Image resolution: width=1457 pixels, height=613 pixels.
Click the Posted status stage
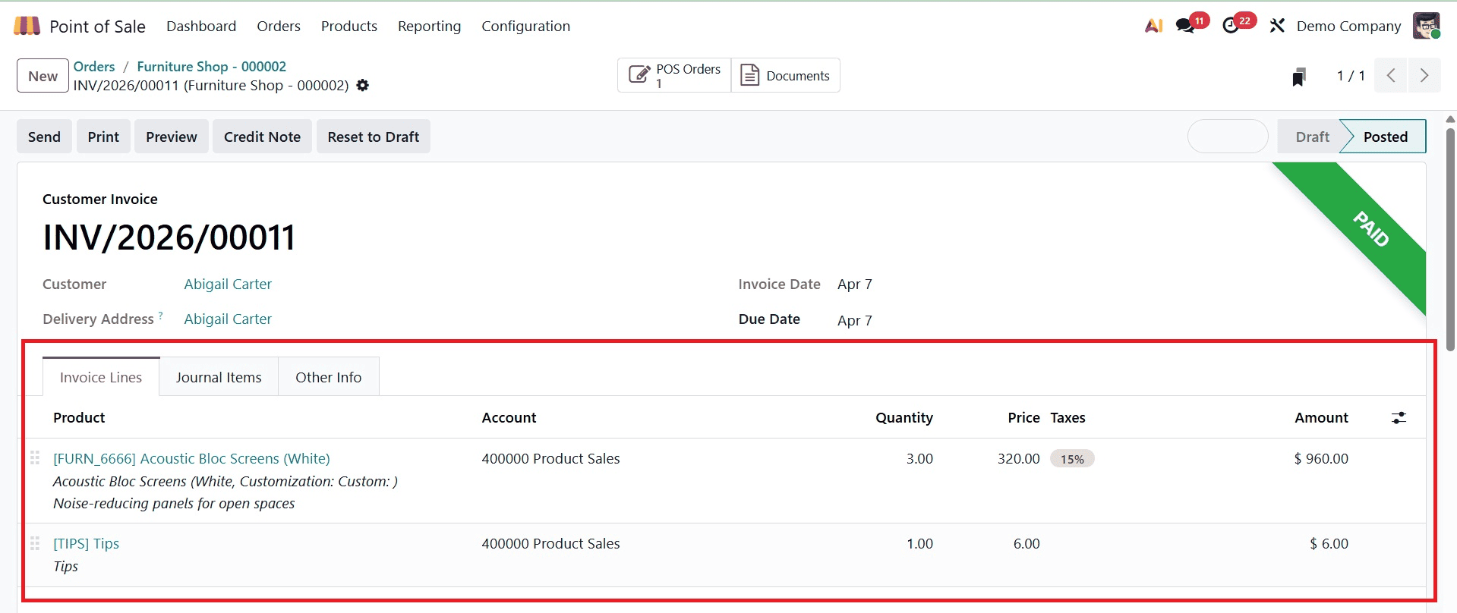pyautogui.click(x=1385, y=137)
